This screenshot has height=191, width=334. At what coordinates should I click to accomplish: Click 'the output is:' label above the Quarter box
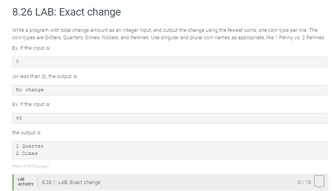(27, 133)
